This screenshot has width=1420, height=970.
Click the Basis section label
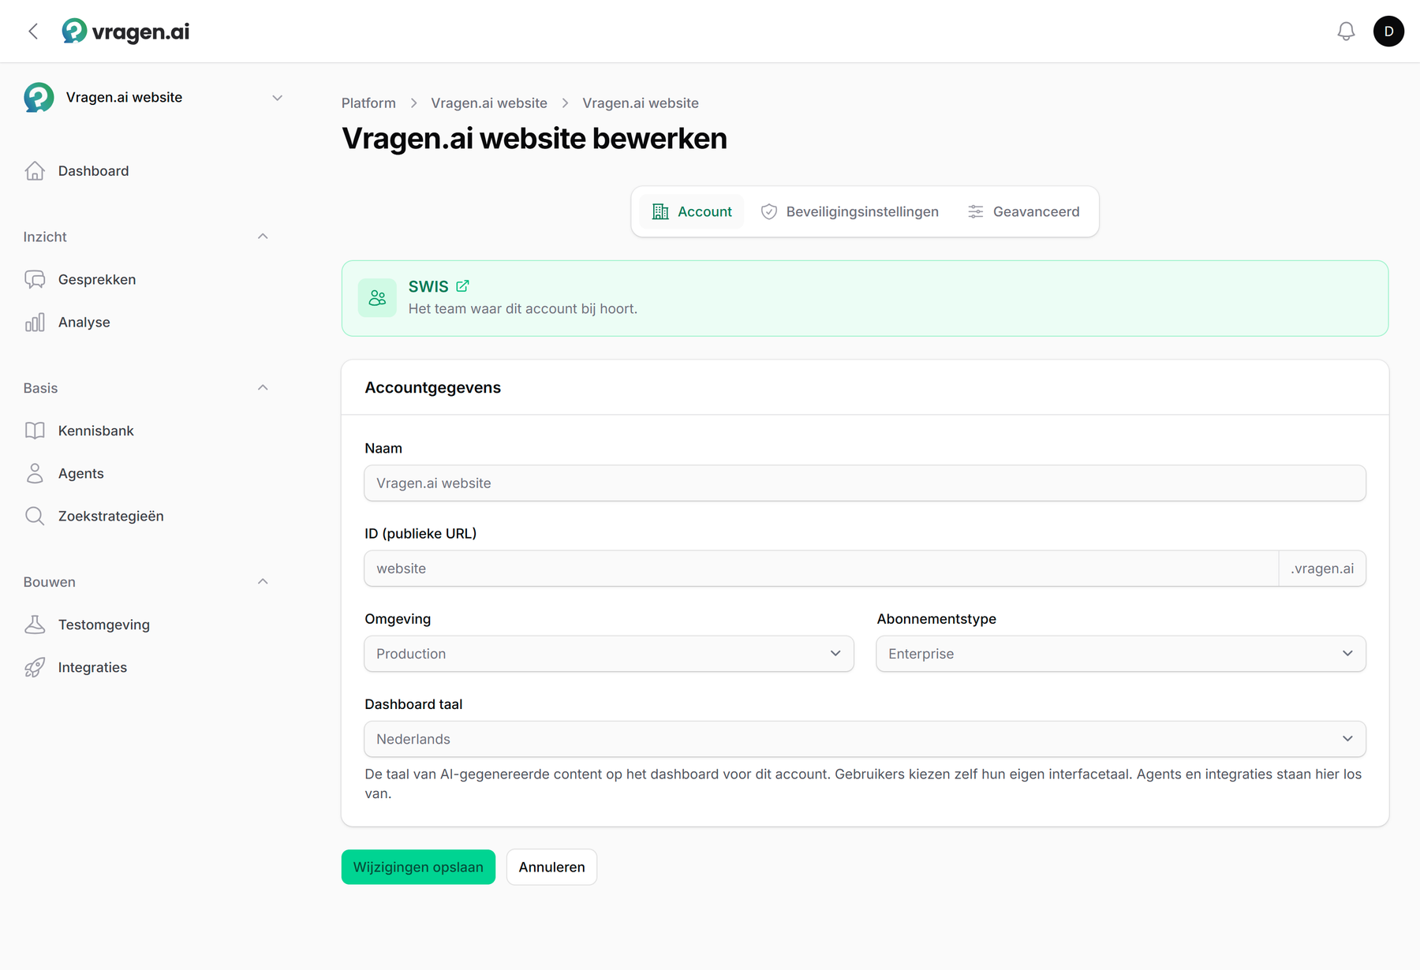tap(40, 388)
